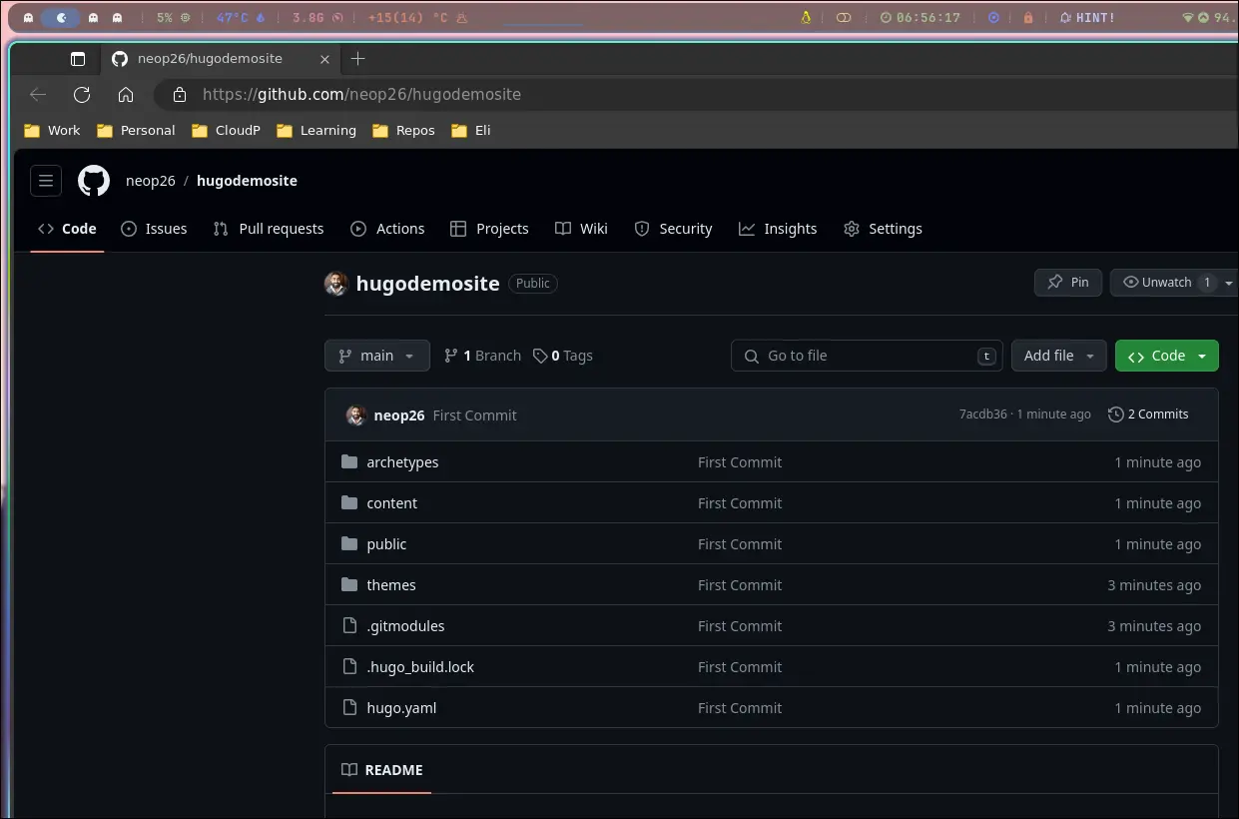
Task: Open commit hash 7acdb36
Action: pos(983,414)
